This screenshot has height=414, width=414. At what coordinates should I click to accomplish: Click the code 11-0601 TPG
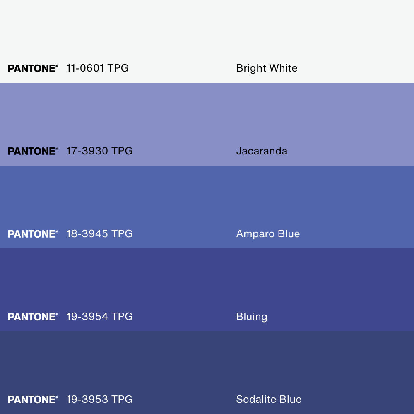[97, 68]
